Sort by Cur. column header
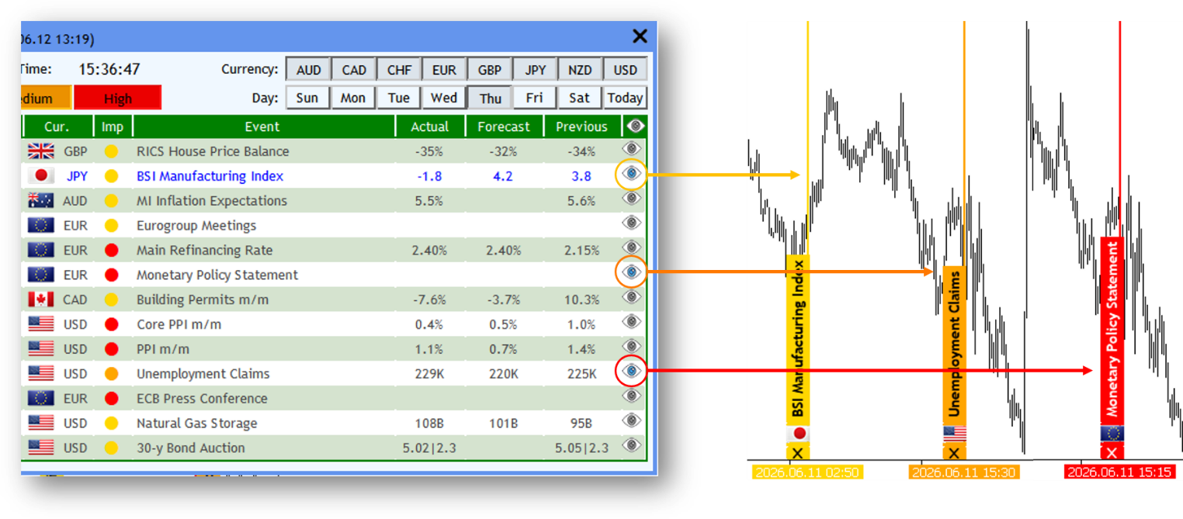Image resolution: width=1183 pixels, height=519 pixels. [57, 126]
